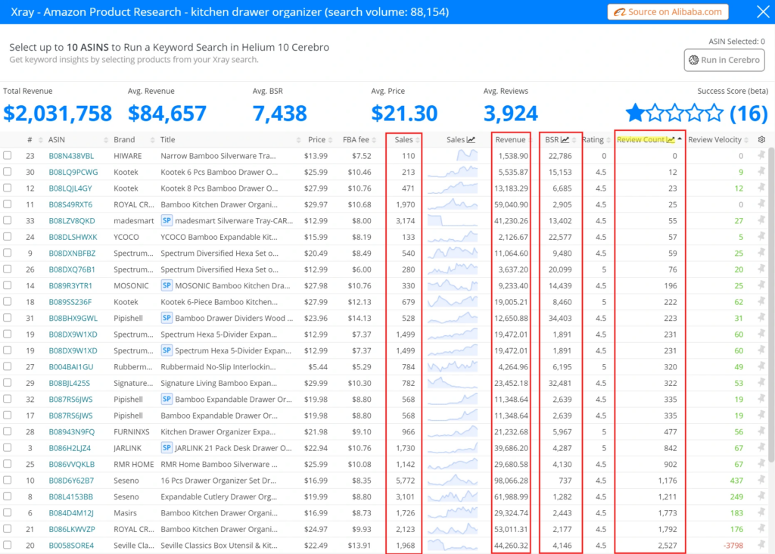775x554 pixels.
Task: Click the SP badge on JARLINK 21 Pack
Action: click(x=167, y=448)
